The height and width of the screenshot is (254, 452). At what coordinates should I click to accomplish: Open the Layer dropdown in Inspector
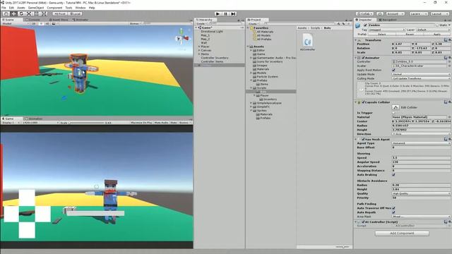pyautogui.click(x=433, y=30)
